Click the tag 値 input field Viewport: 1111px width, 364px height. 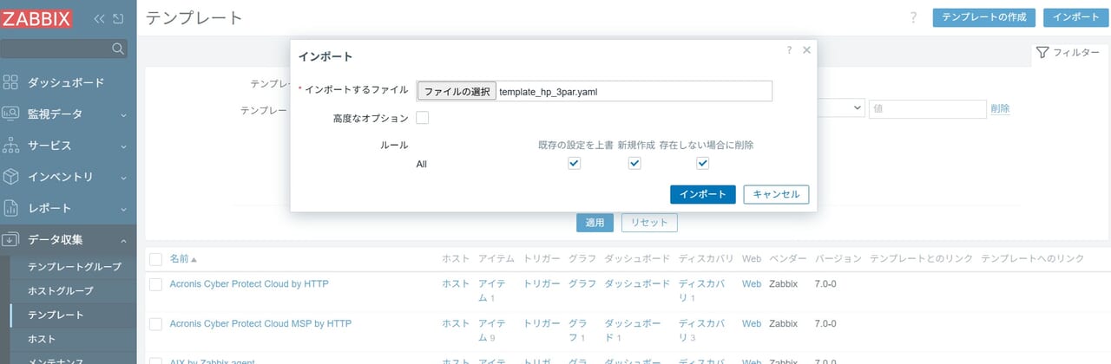click(927, 108)
